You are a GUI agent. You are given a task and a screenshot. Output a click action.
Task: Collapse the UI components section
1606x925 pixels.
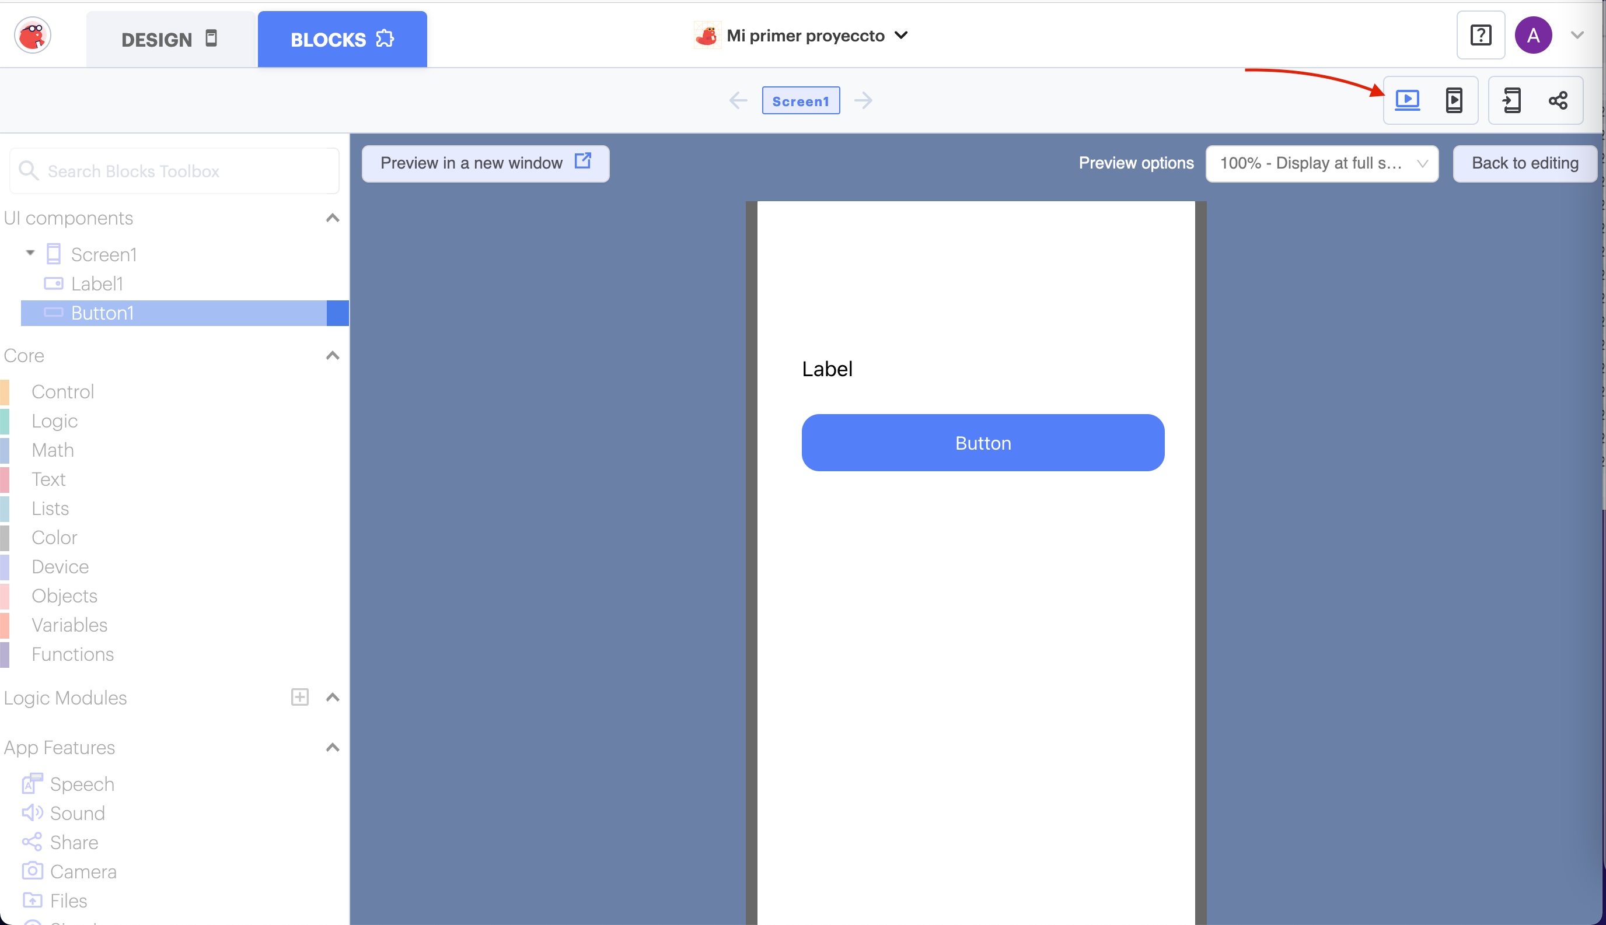pos(333,218)
